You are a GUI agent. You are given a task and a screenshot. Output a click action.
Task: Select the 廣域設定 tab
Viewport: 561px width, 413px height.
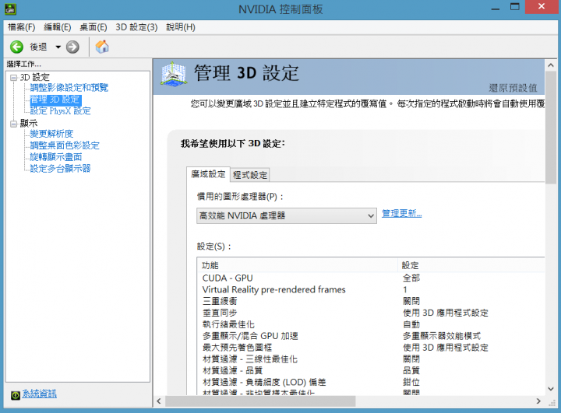pos(208,174)
